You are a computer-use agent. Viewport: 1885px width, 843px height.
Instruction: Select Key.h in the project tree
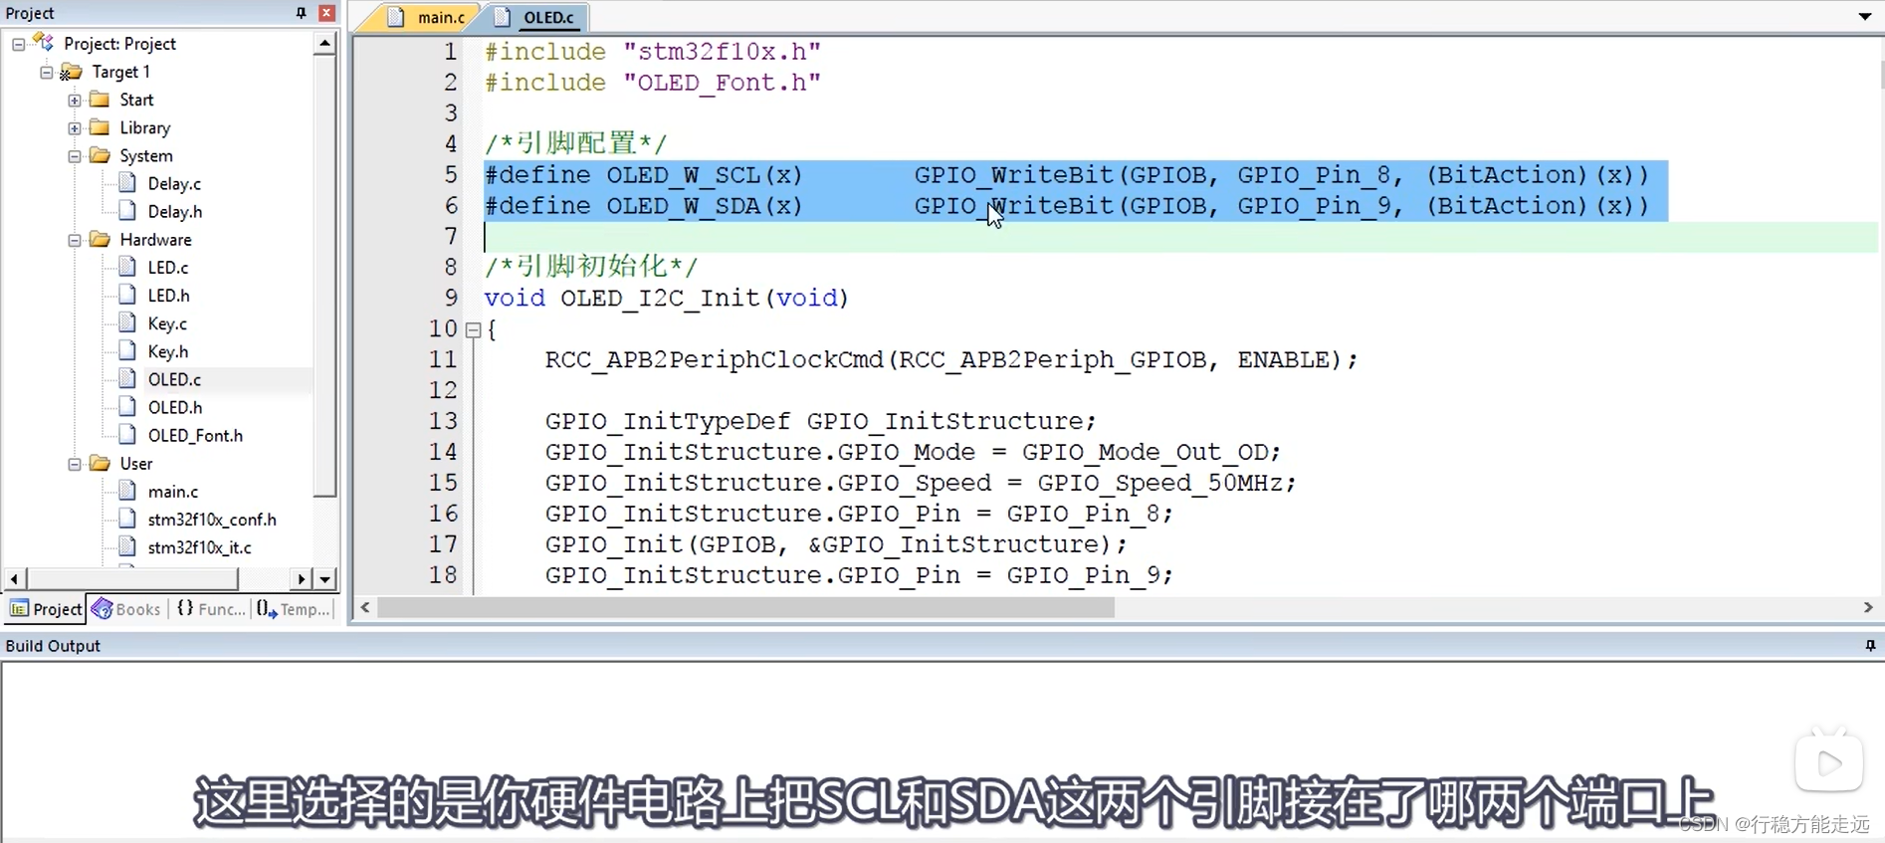click(168, 351)
